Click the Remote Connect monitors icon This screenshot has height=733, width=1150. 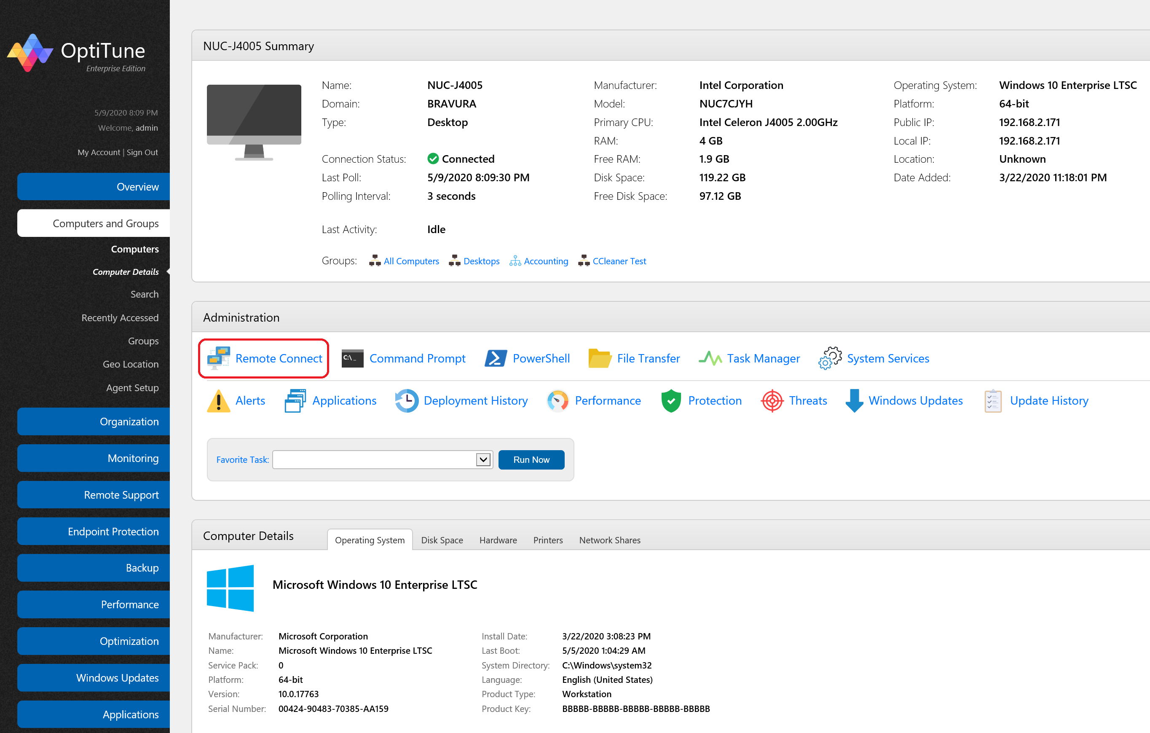[218, 358]
